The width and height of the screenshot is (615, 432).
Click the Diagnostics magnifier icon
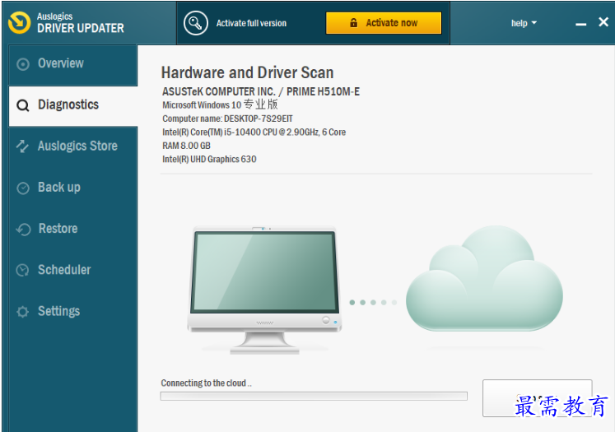coord(23,105)
